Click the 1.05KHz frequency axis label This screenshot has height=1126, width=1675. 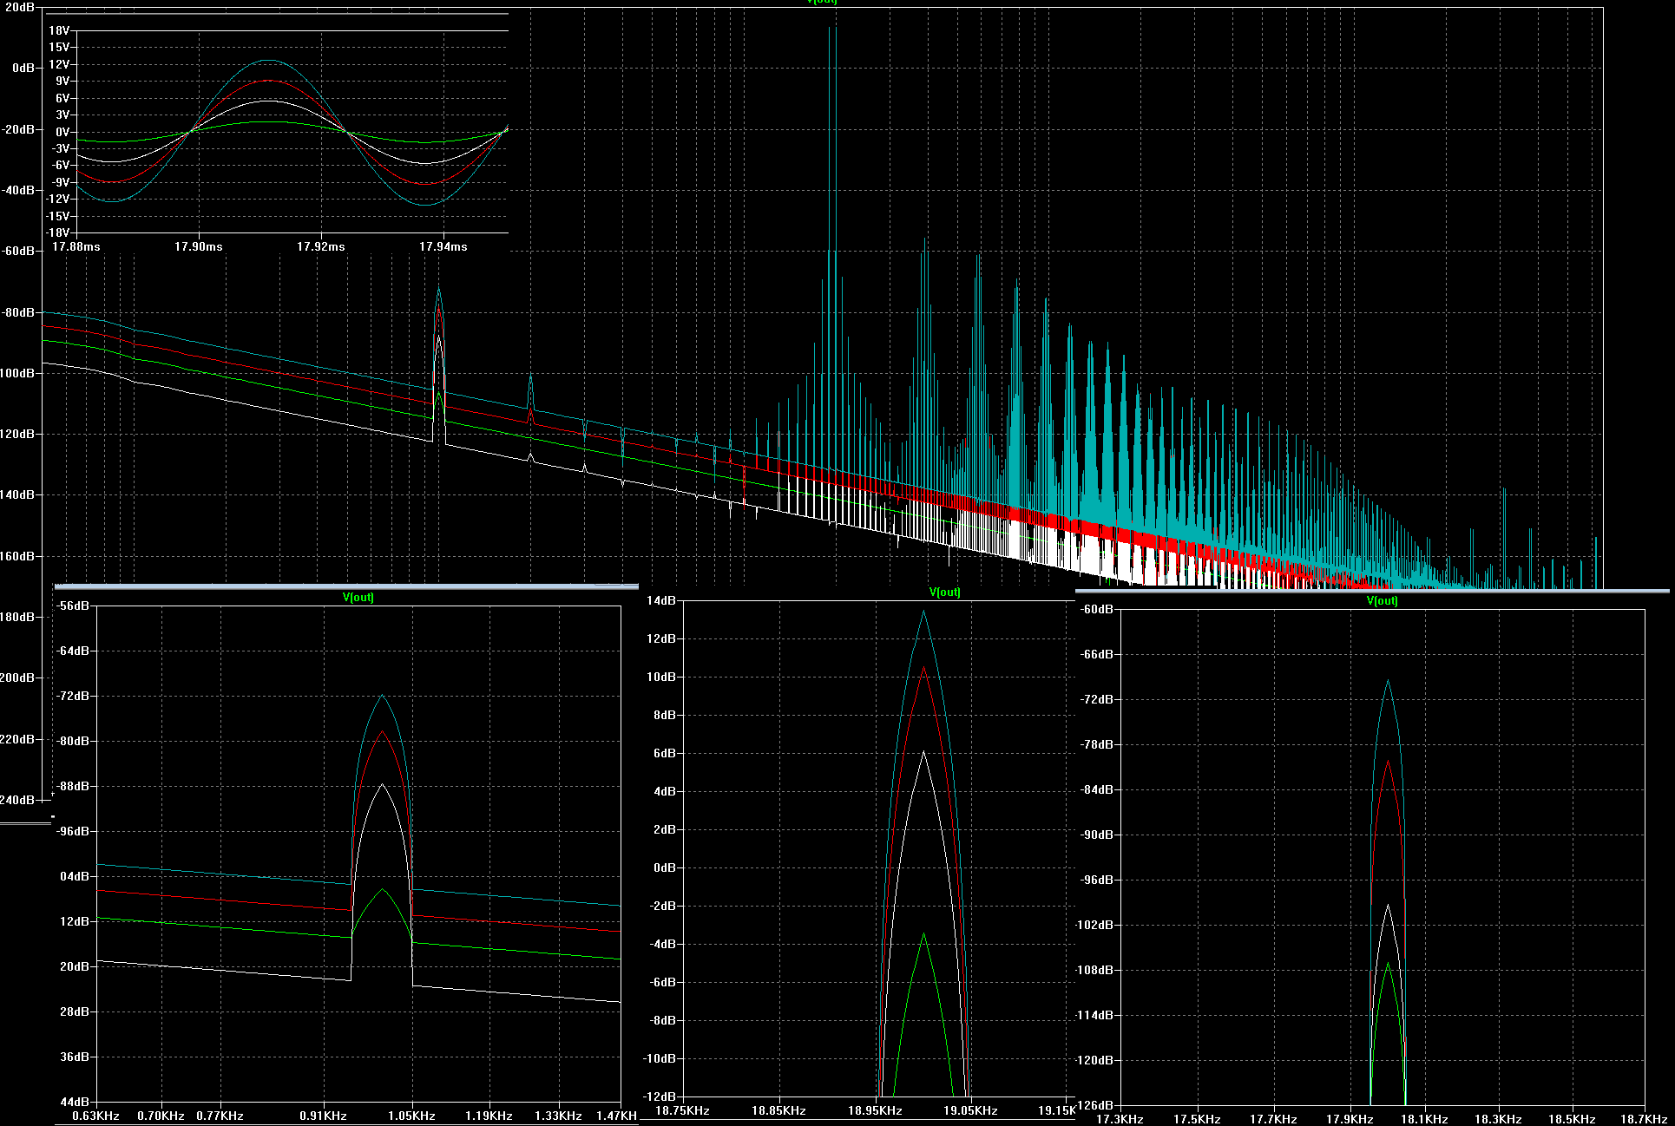pyautogui.click(x=411, y=1116)
